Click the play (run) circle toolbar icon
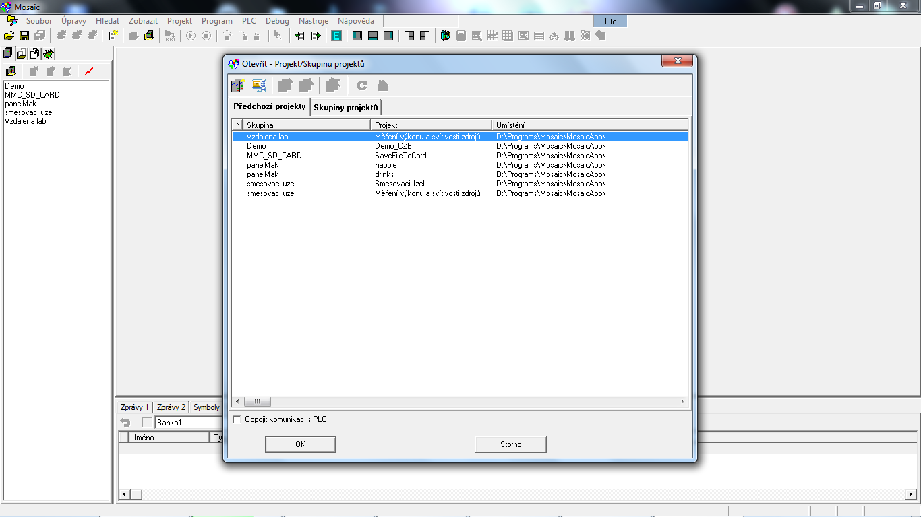921x517 pixels. 191,36
